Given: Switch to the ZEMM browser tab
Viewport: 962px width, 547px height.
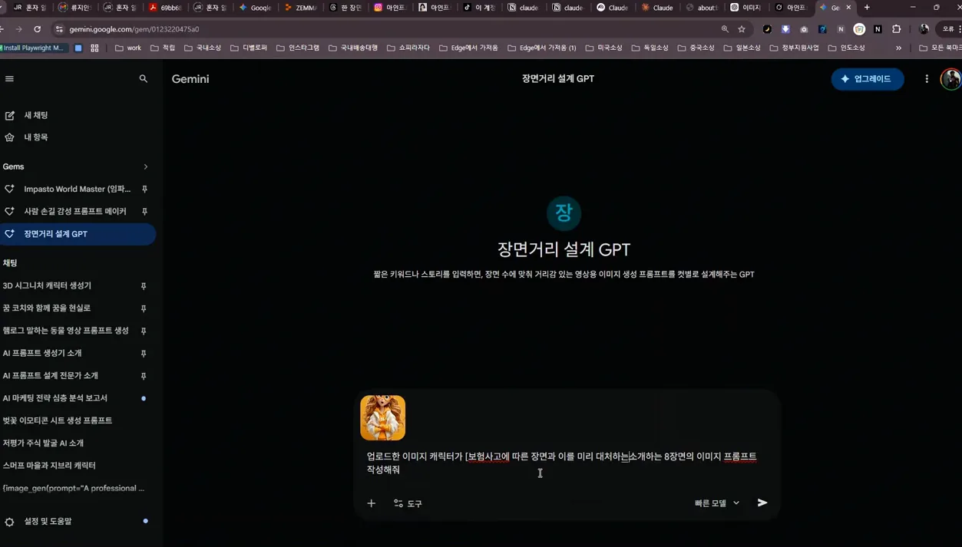Looking at the screenshot, I should click(x=299, y=8).
